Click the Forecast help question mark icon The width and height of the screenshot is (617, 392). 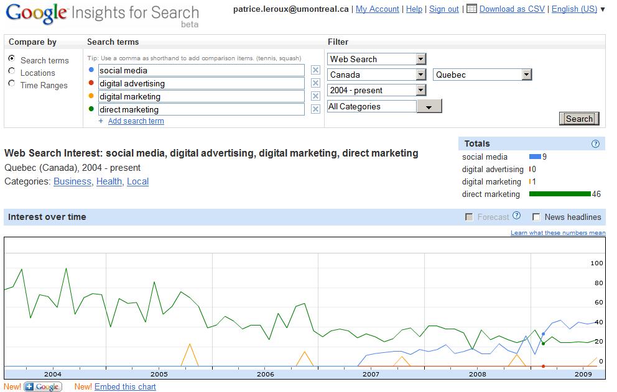(x=517, y=216)
